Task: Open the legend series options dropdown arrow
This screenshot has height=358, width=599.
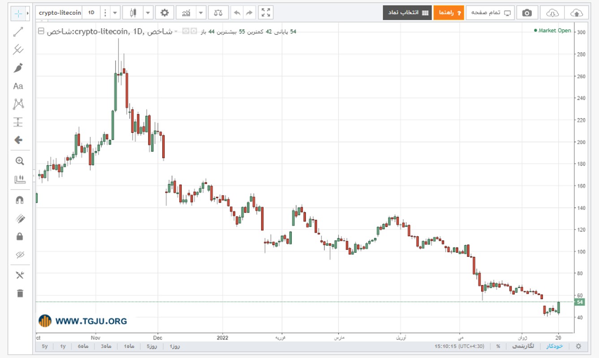Action: (x=176, y=32)
